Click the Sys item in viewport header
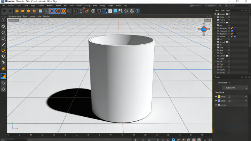The width and height of the screenshot is (251, 141). pyautogui.click(x=25, y=16)
